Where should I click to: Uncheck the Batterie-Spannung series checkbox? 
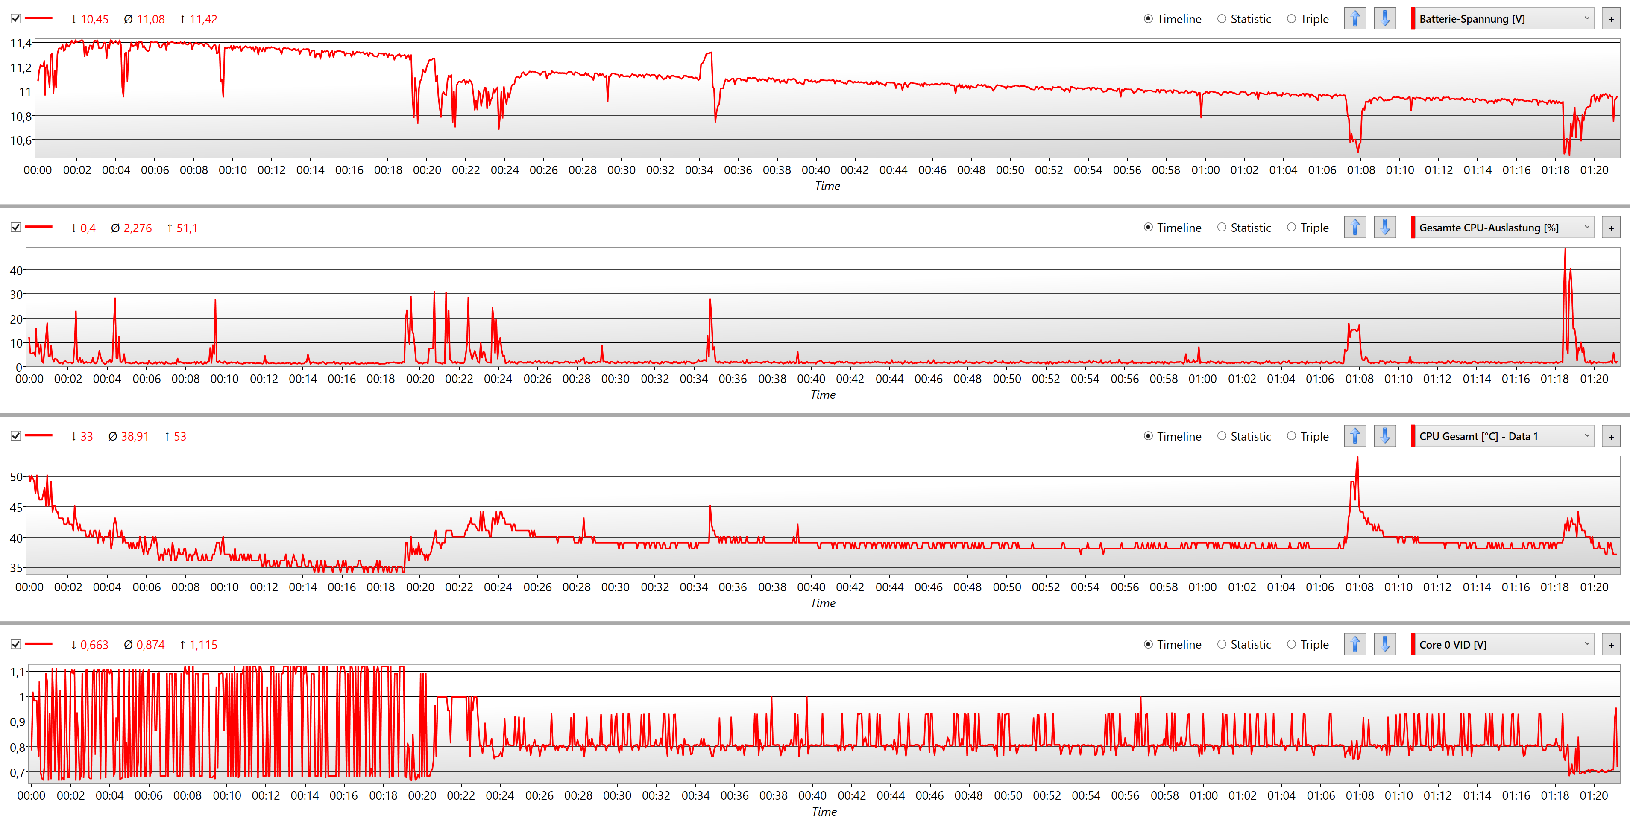[x=16, y=19]
